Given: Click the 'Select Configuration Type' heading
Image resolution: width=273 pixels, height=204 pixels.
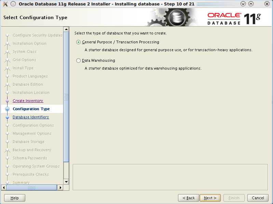Looking at the screenshot, I should [x=35, y=17].
